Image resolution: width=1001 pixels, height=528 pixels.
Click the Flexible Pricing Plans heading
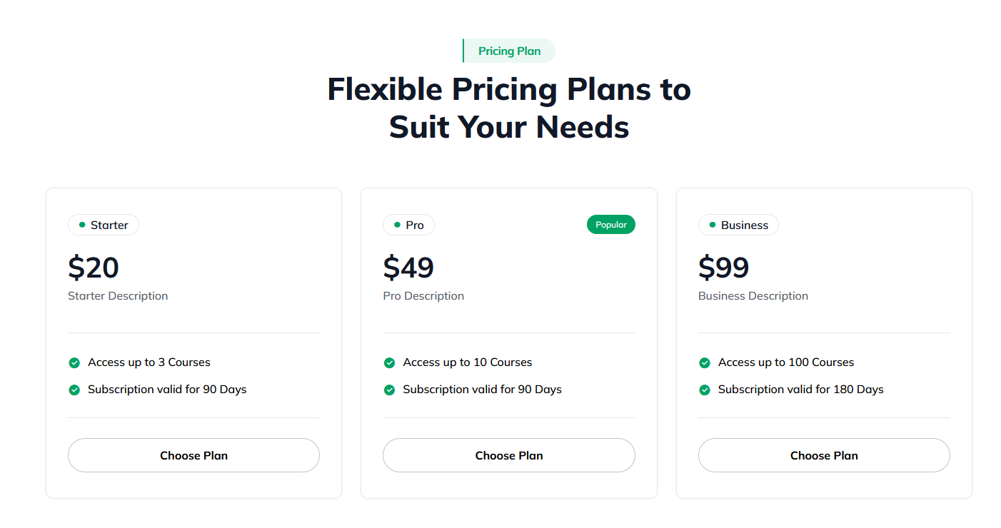pyautogui.click(x=509, y=108)
